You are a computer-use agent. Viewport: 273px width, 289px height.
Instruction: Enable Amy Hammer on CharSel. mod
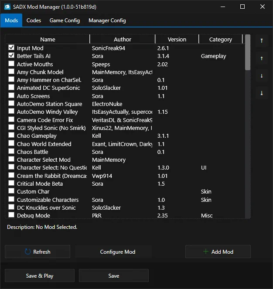[11, 79]
